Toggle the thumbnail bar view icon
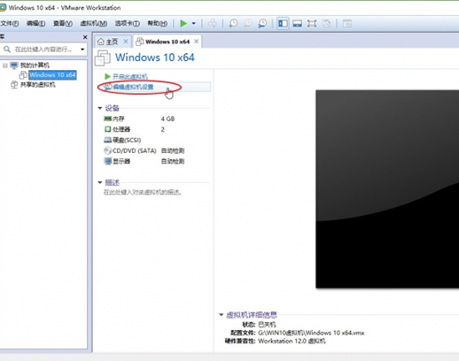Viewport: 459px width, 361px height. point(297,23)
